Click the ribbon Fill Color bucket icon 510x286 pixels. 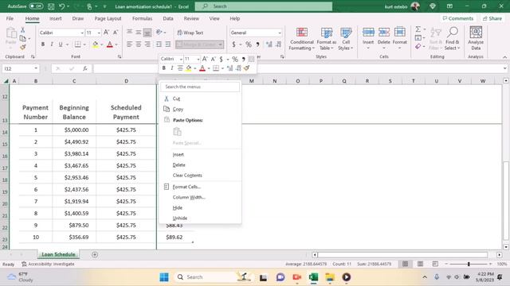point(96,44)
